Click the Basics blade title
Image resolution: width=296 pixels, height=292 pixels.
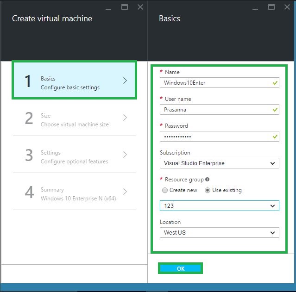click(x=170, y=19)
